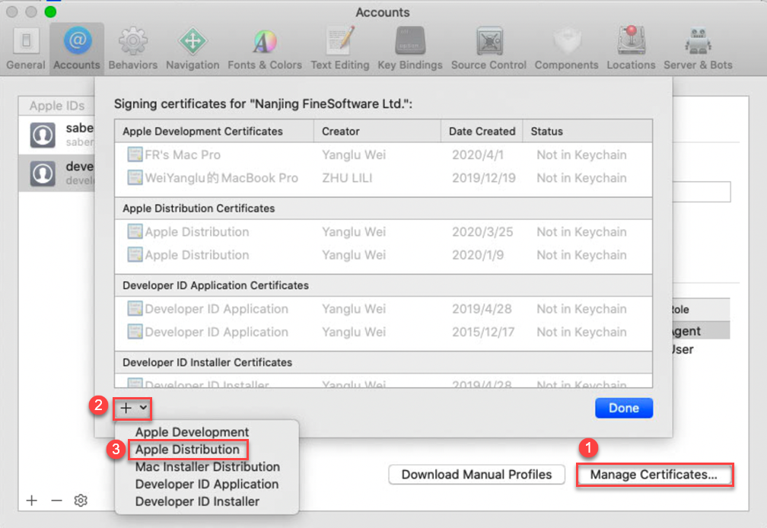Click certificate icon of 2020/3/25 Apple Distribution
The height and width of the screenshot is (528, 767).
[135, 231]
